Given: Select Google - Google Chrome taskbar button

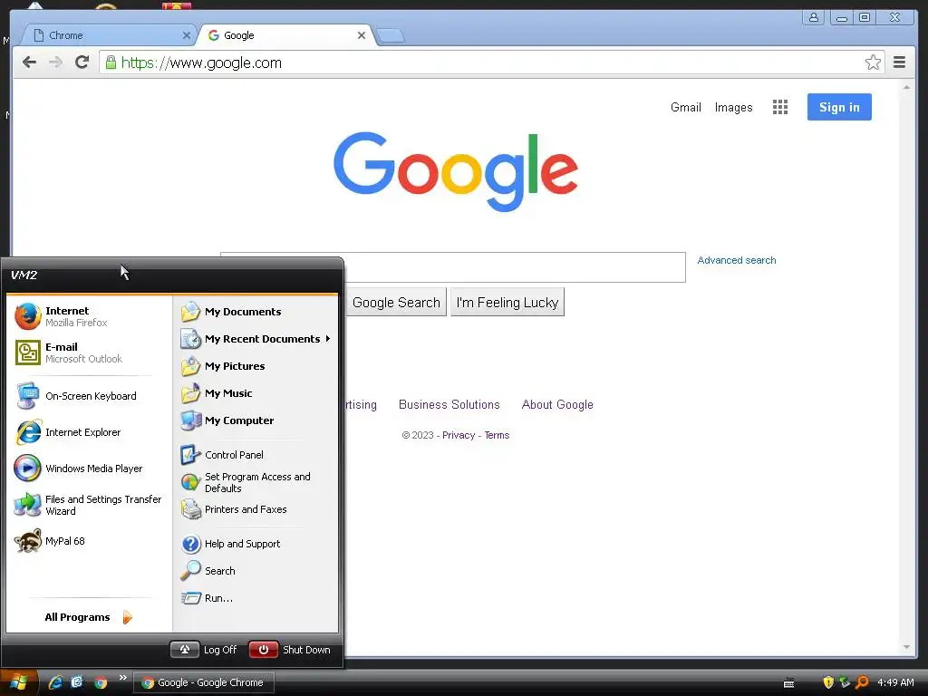Looking at the screenshot, I should 203,682.
